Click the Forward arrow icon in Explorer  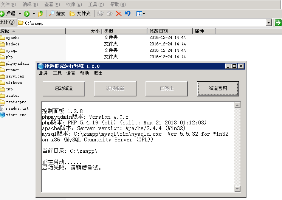click(26, 14)
